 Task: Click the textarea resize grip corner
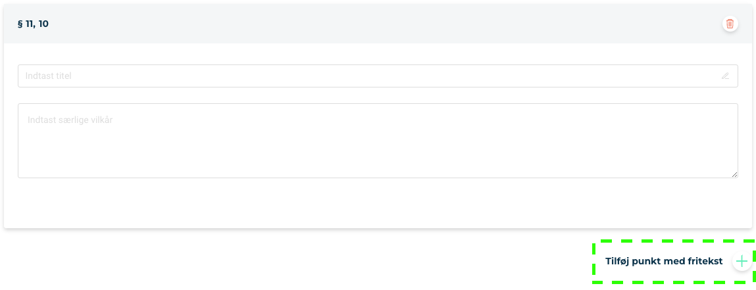(x=734, y=174)
